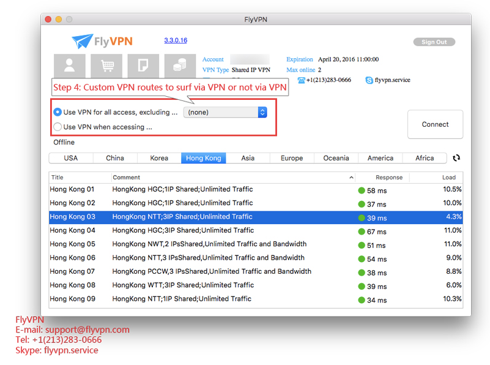Click the 67 ms response value
The height and width of the screenshot is (365, 490).
click(377, 231)
